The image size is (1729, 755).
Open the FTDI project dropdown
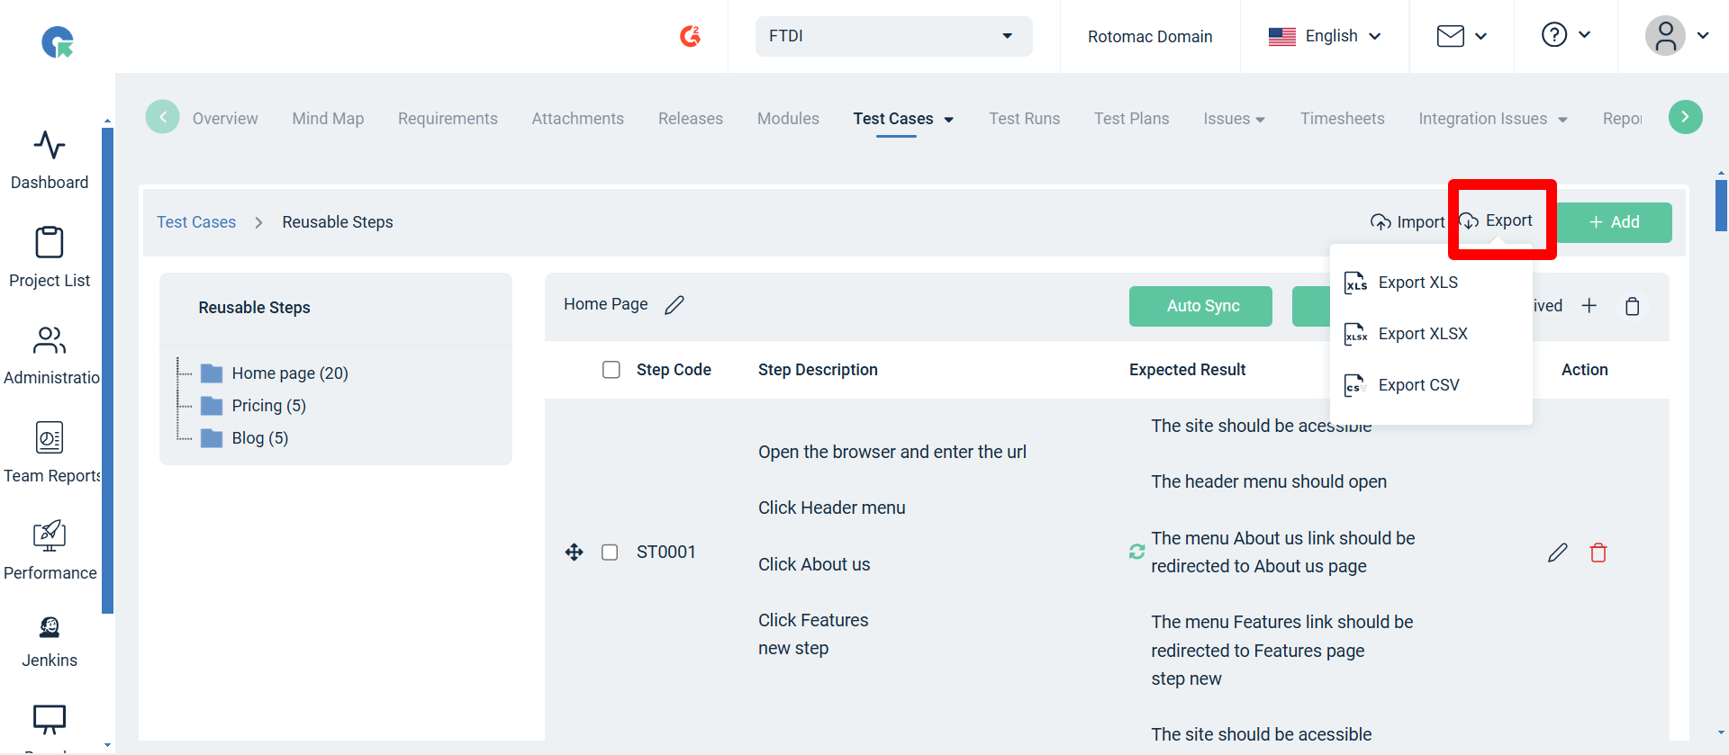tap(893, 36)
